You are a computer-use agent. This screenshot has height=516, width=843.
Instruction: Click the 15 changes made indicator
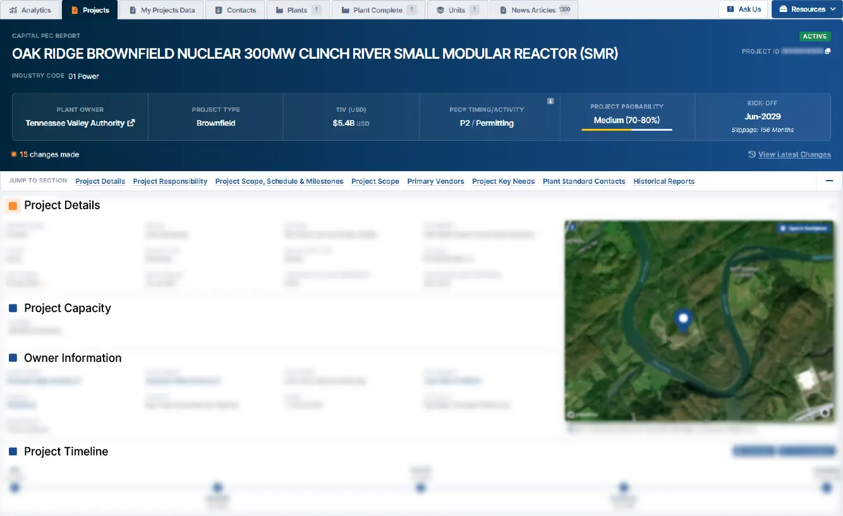pos(45,155)
